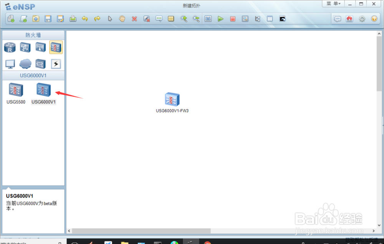384x244 pixels.
Task: Save the current topology
Action: point(48,18)
